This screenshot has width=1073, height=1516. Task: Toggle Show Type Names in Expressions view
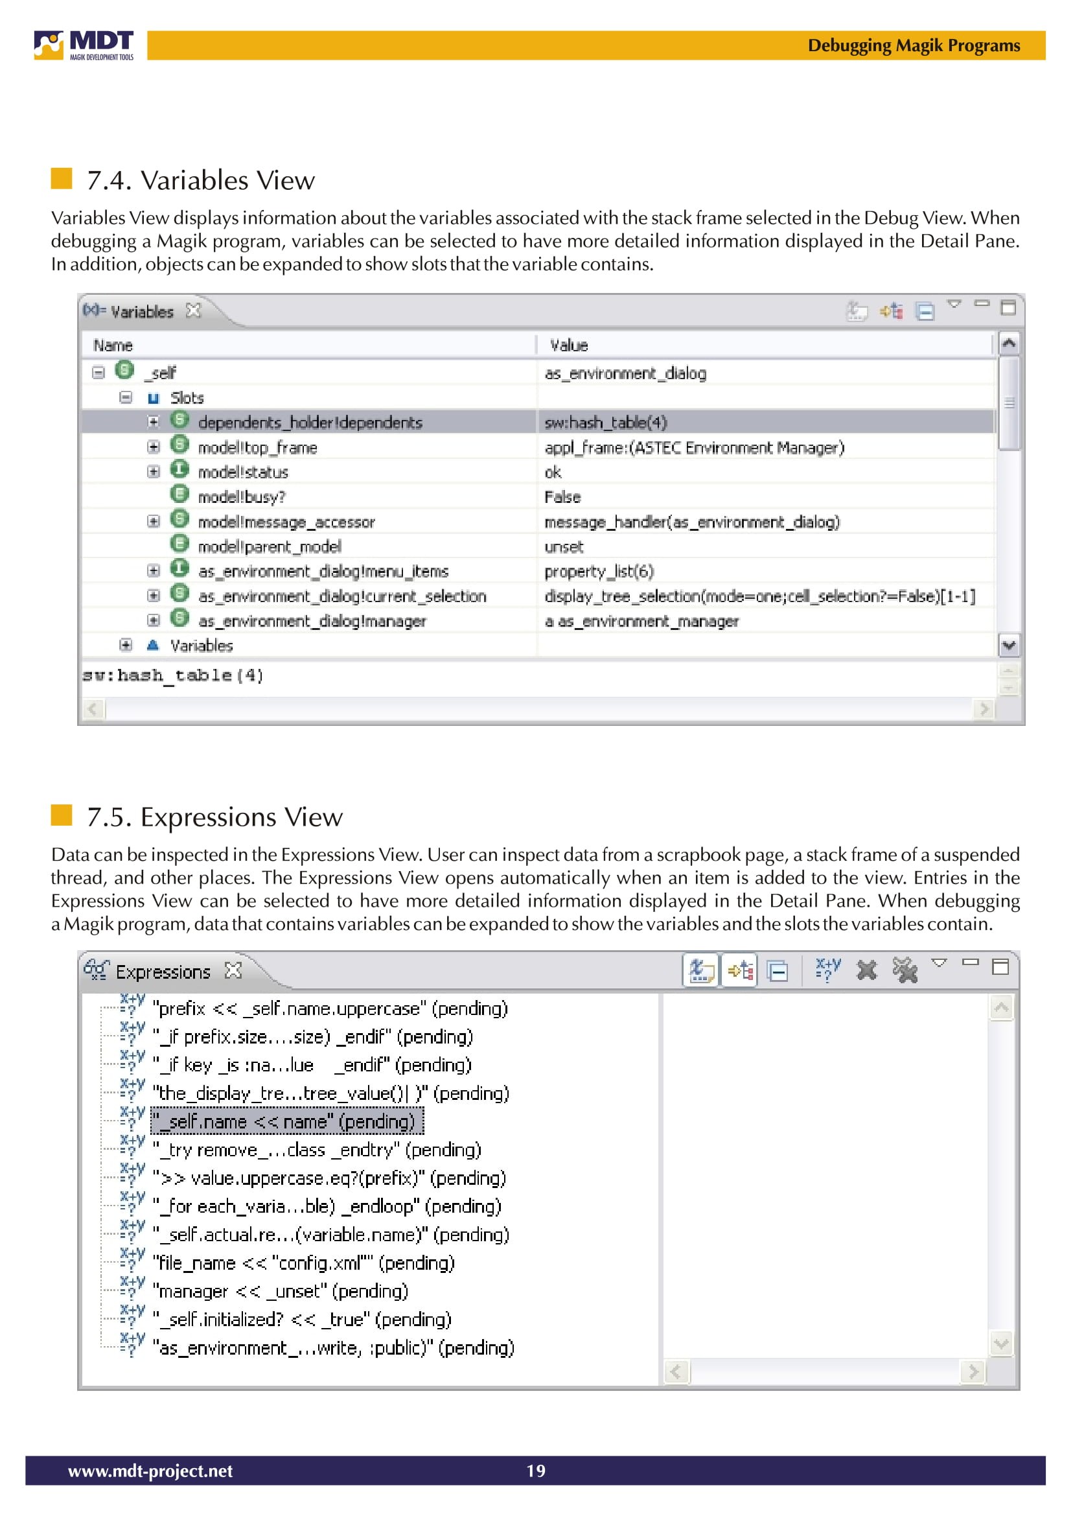pyautogui.click(x=702, y=972)
